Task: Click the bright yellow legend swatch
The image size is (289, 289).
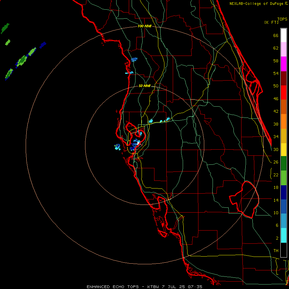Action: [284, 150]
